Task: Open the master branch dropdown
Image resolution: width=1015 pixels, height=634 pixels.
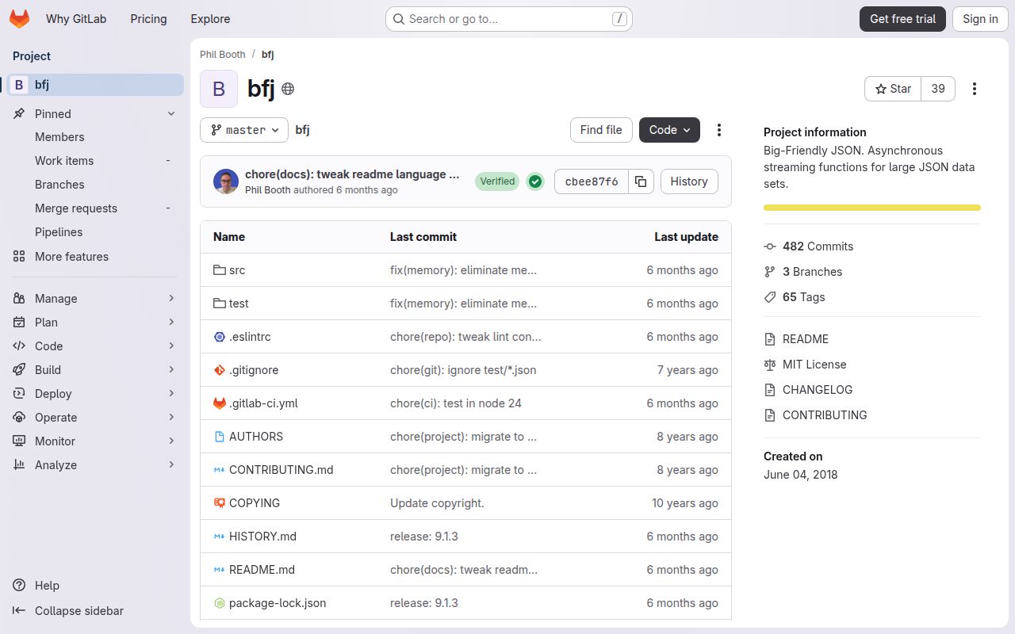Action: point(244,130)
